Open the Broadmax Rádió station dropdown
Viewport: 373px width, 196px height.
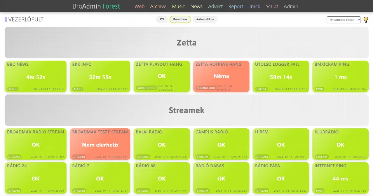pos(344,20)
